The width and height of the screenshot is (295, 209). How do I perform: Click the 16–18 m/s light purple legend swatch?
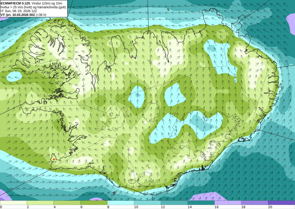[228, 203]
